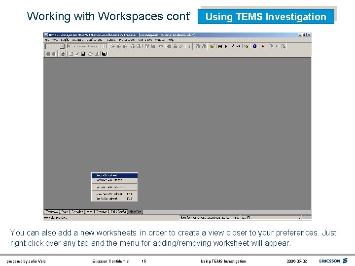Open the View menu
The image size is (355, 266).
pos(55,40)
